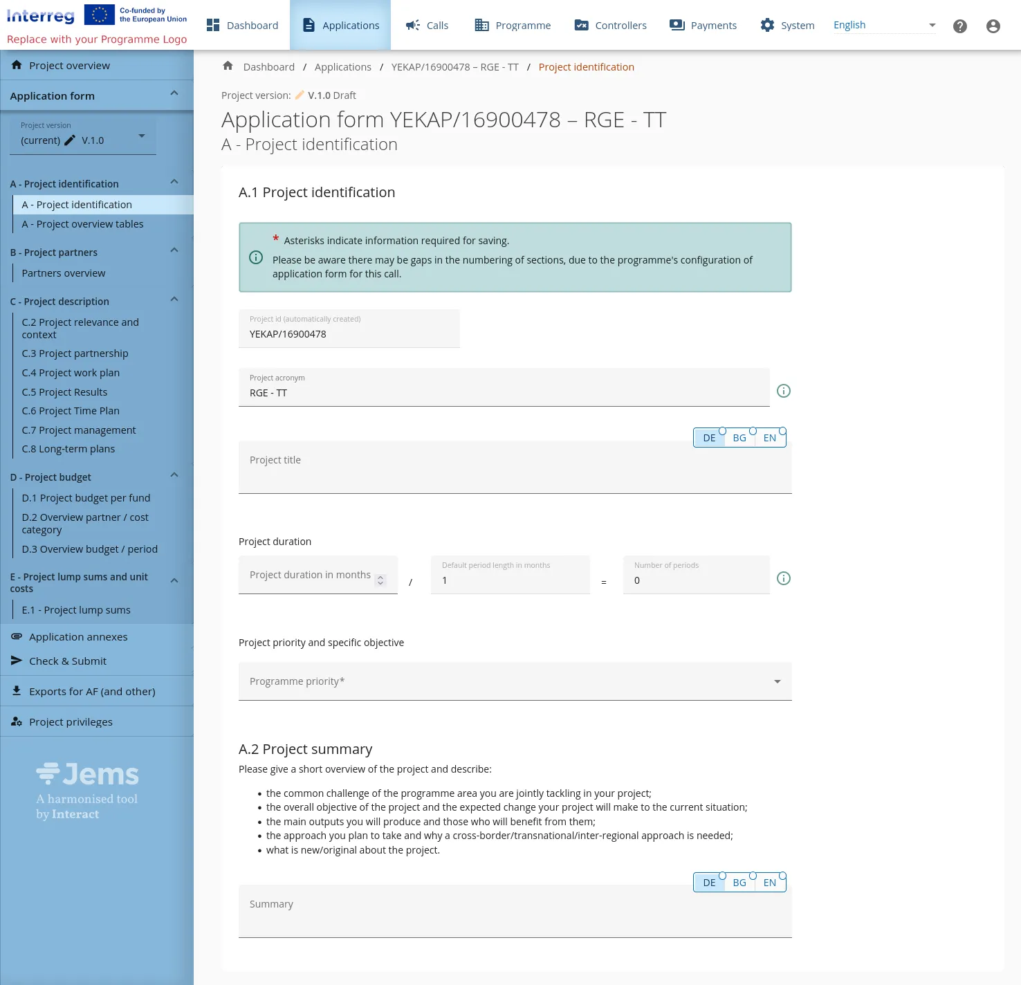This screenshot has height=985, width=1021.
Task: Switch Project title language to DE
Action: pyautogui.click(x=709, y=438)
